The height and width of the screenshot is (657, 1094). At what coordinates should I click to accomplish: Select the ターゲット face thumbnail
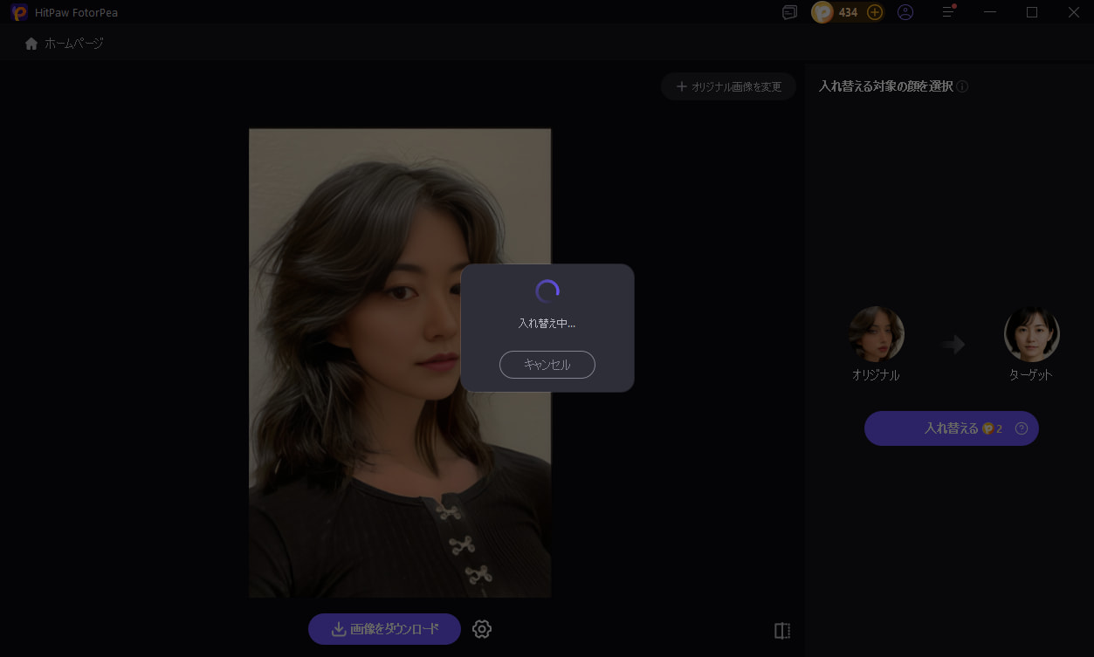pyautogui.click(x=1031, y=333)
